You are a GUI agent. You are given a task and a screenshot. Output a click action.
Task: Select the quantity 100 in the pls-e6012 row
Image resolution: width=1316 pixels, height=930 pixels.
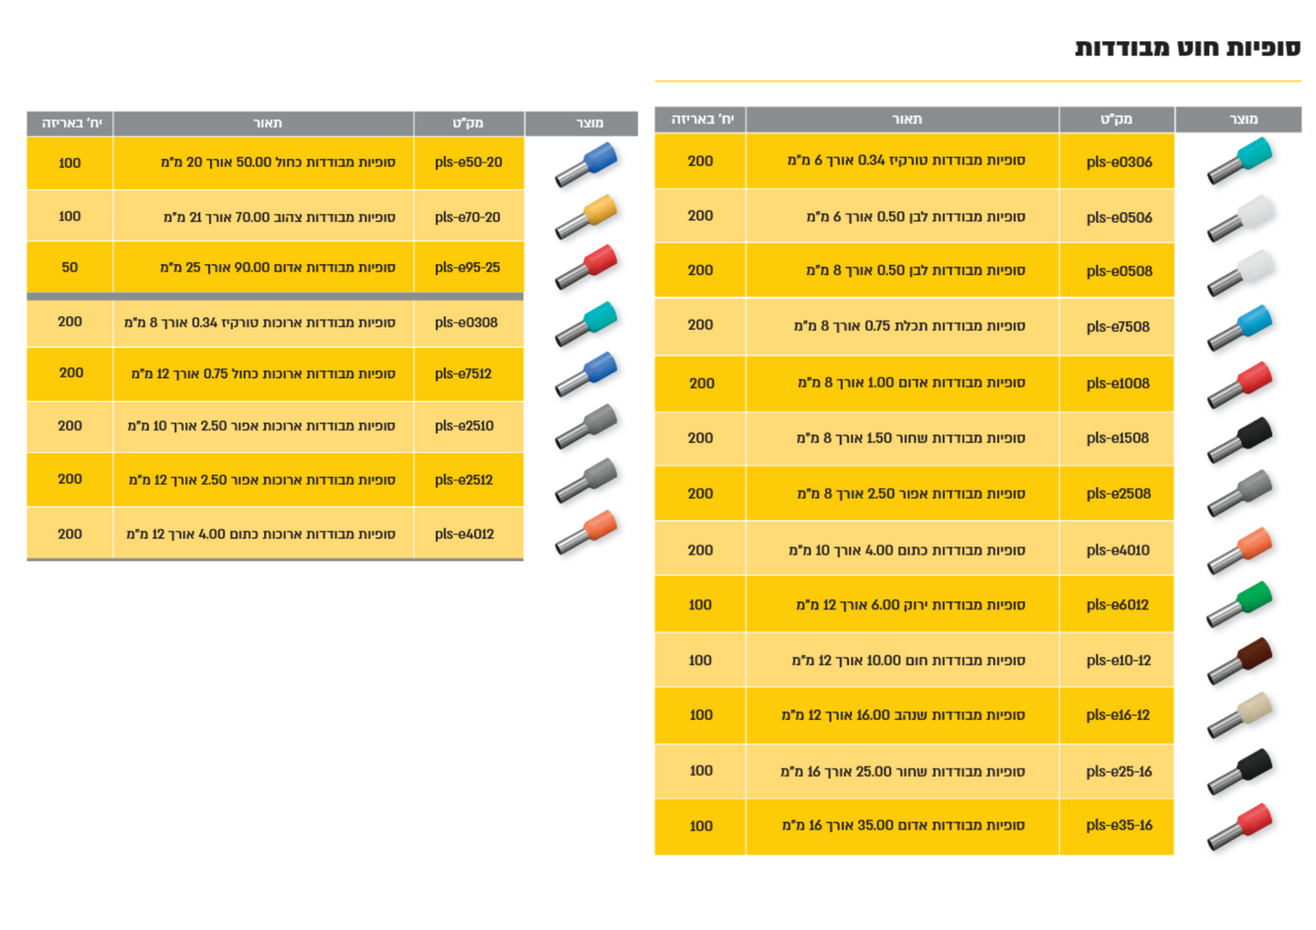point(700,605)
